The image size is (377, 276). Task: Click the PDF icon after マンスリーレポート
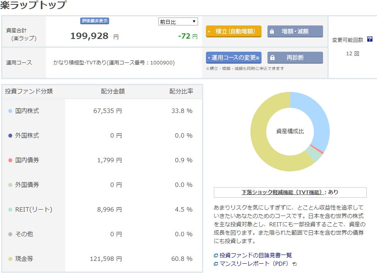point(294,264)
